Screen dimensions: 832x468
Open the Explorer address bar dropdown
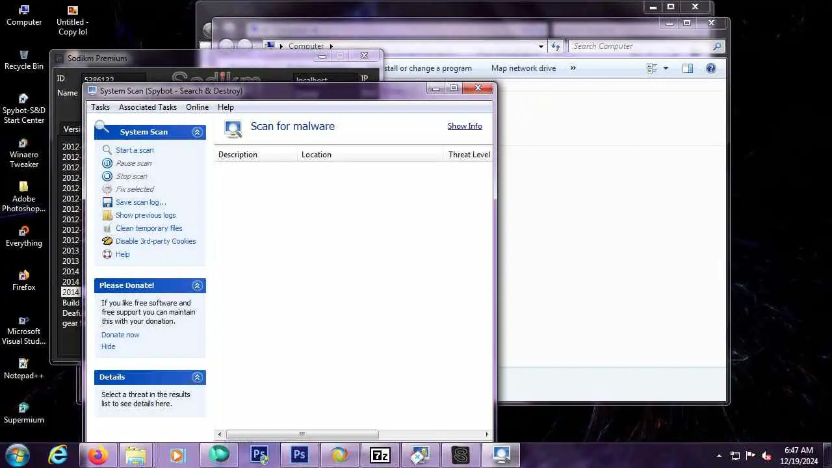click(541, 46)
